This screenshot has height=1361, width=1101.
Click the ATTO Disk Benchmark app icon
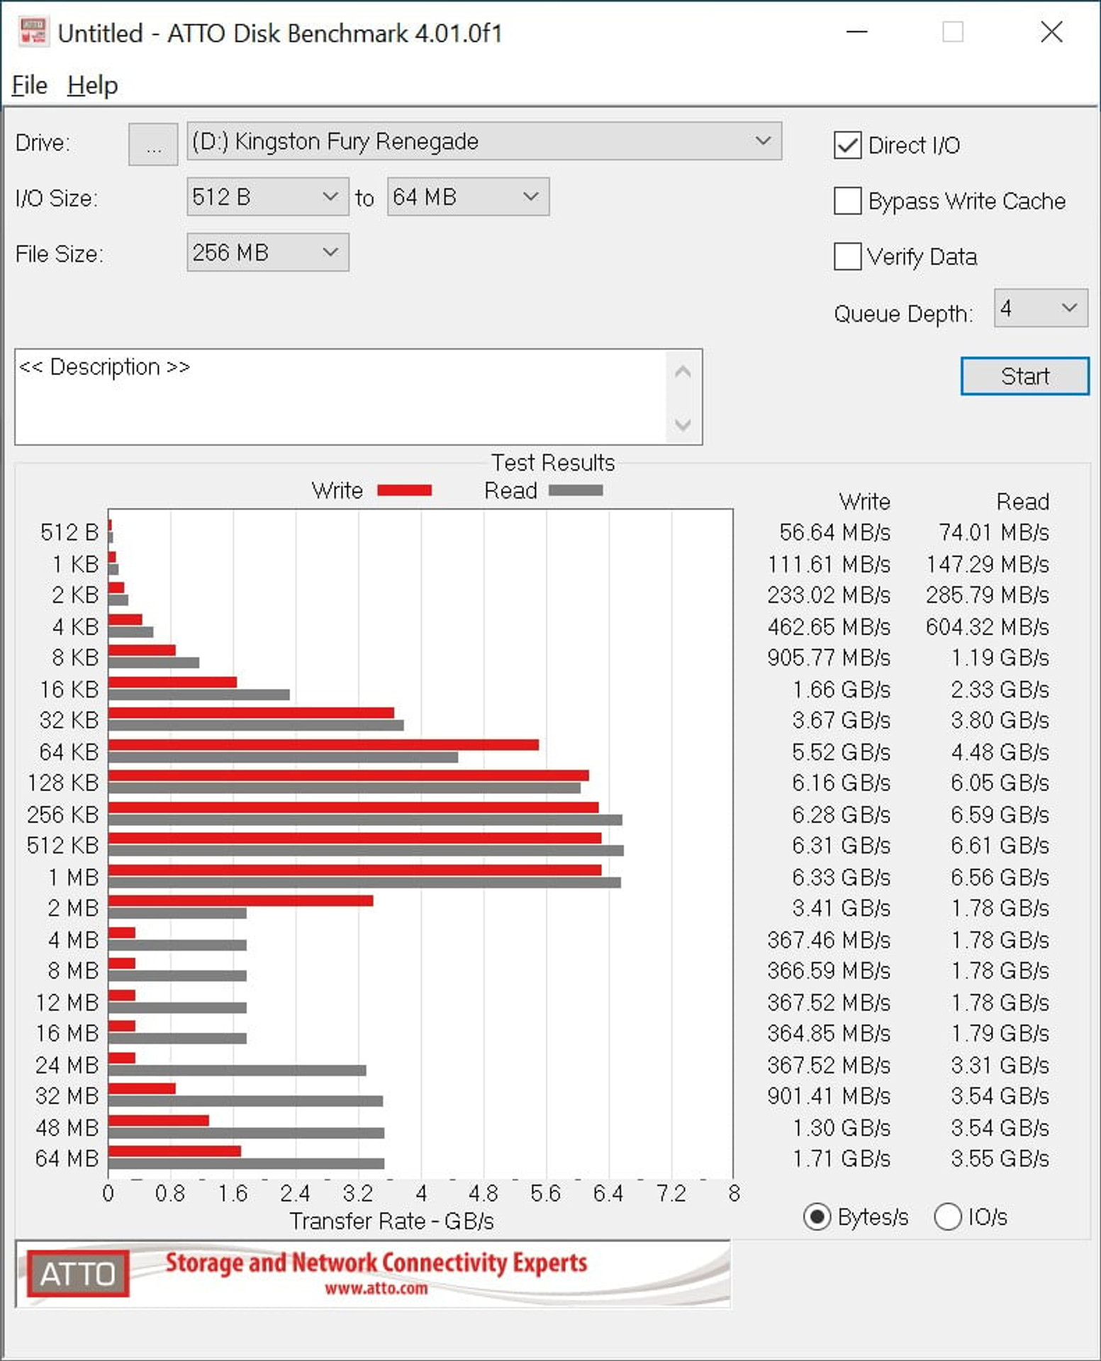pos(33,32)
